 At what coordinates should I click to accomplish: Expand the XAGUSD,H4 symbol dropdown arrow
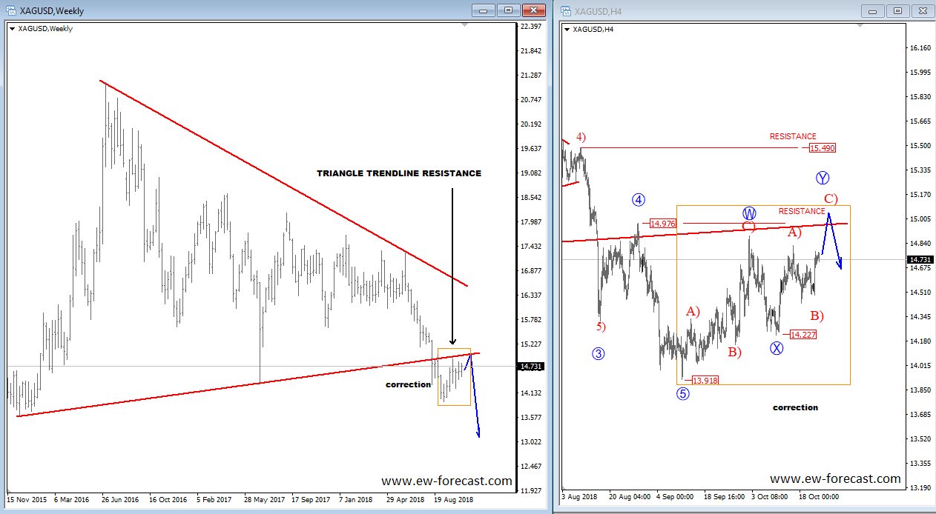tap(567, 30)
